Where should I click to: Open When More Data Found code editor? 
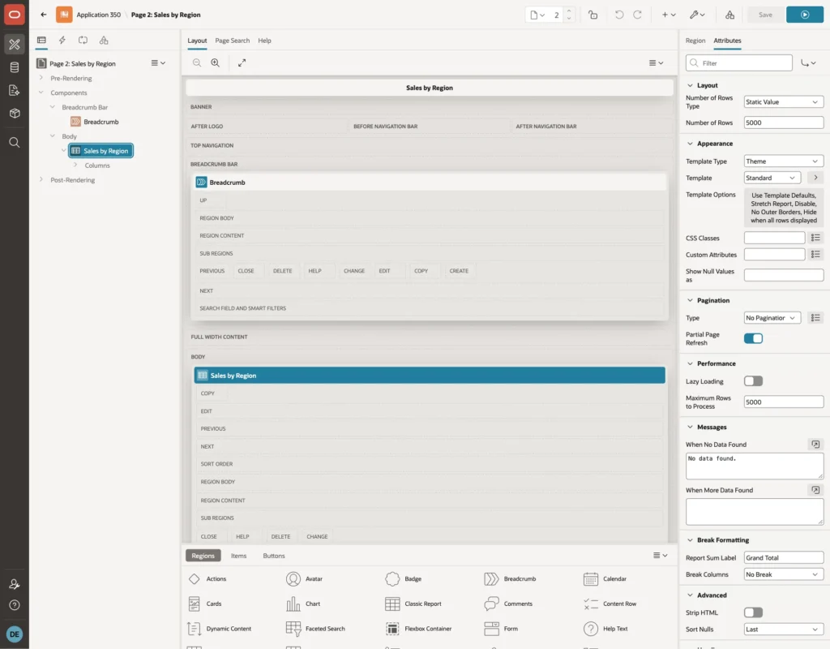click(815, 490)
